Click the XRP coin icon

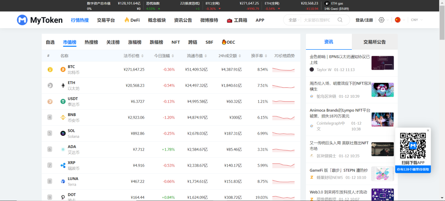[63, 166]
